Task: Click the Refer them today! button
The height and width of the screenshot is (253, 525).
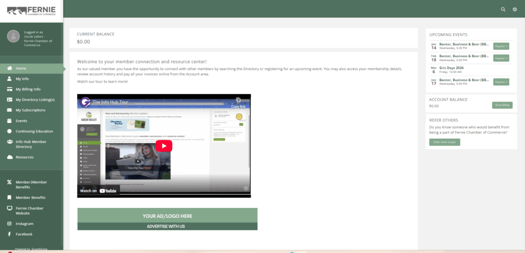Action: (x=445, y=142)
